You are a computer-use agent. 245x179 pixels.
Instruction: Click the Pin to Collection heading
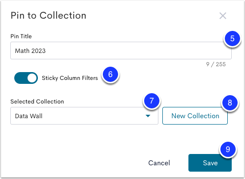click(x=48, y=16)
